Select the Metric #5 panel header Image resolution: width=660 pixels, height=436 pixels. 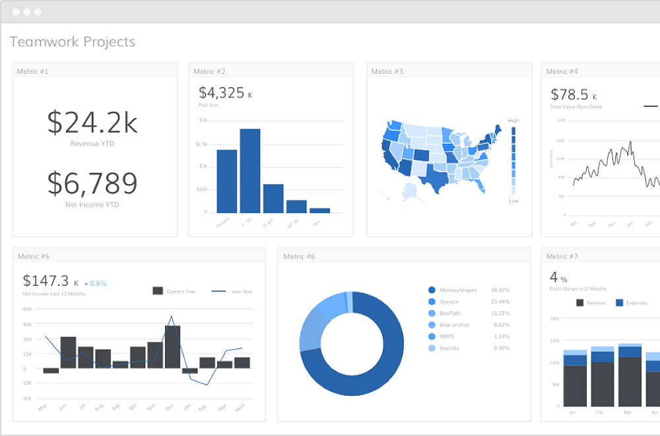pos(139,256)
